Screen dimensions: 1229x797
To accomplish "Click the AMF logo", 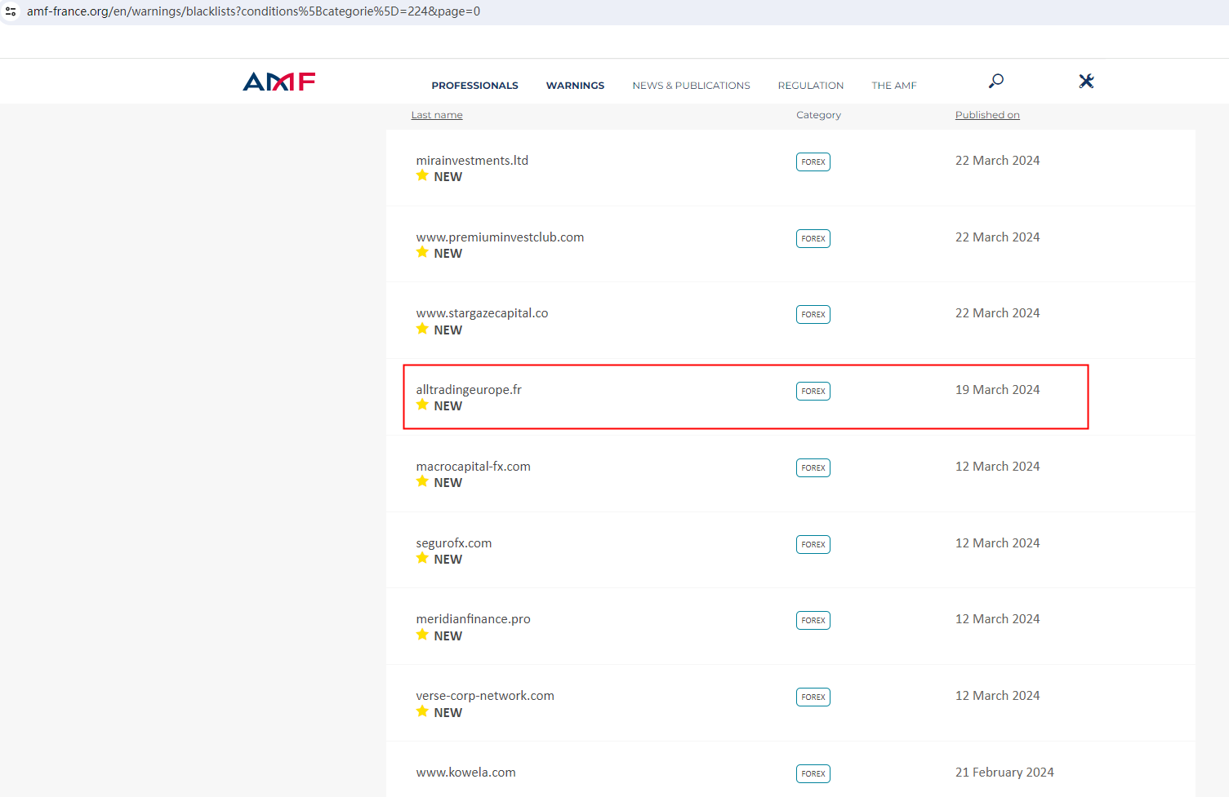I will tap(278, 82).
